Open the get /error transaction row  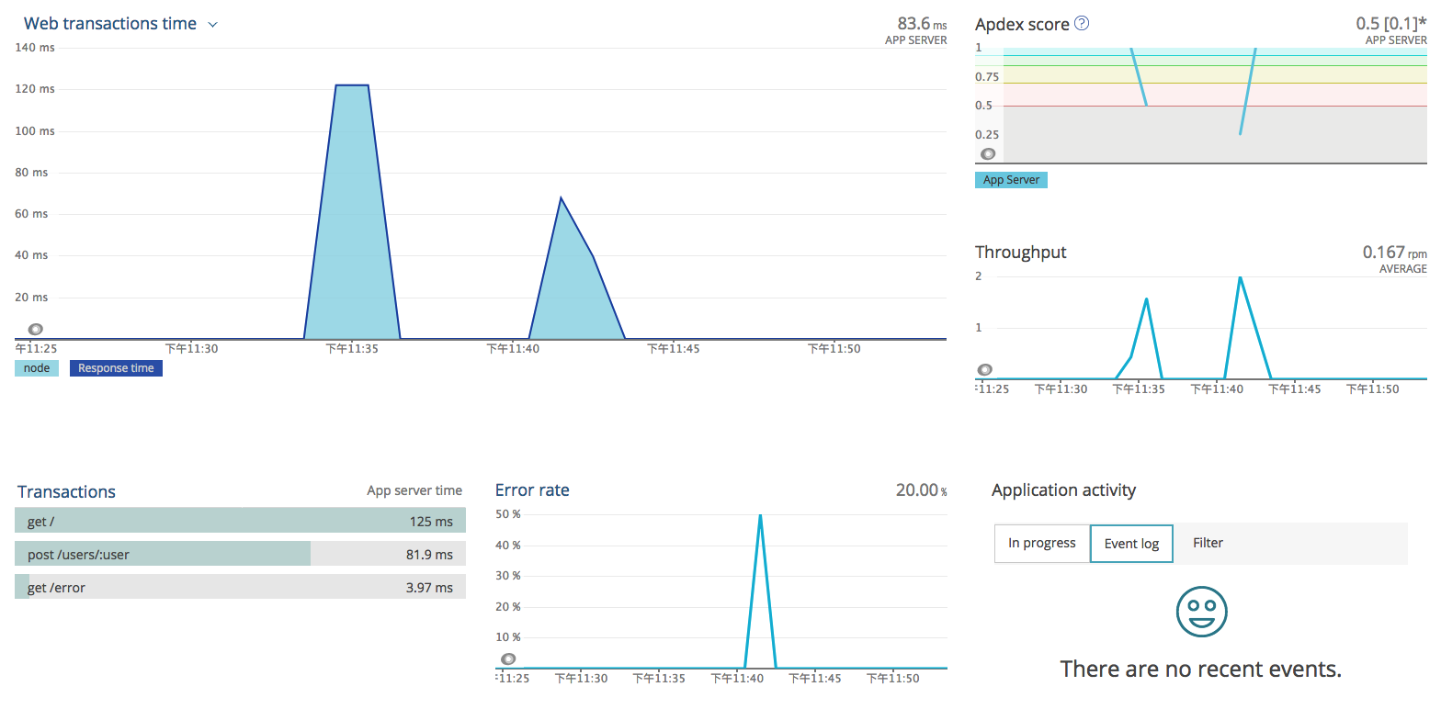(240, 588)
